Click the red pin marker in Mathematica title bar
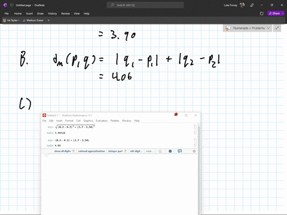 click(176, 114)
